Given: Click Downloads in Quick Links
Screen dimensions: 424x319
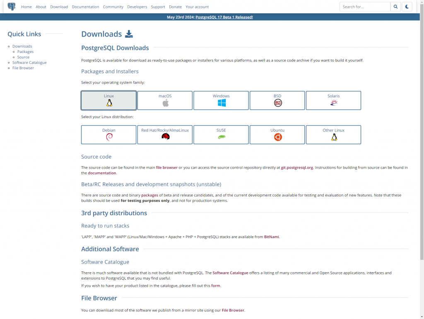Looking at the screenshot, I should click(x=22, y=46).
